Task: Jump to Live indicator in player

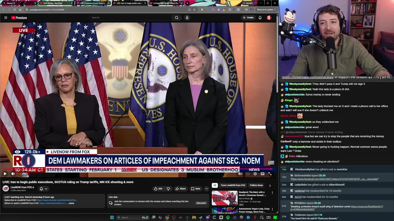Action: [24, 174]
